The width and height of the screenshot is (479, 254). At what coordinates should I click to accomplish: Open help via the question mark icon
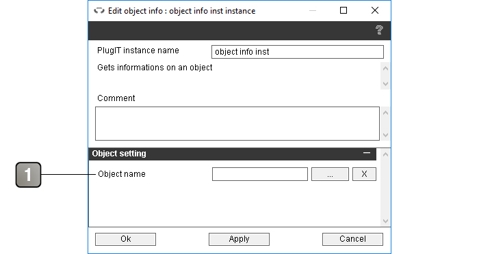point(379,30)
